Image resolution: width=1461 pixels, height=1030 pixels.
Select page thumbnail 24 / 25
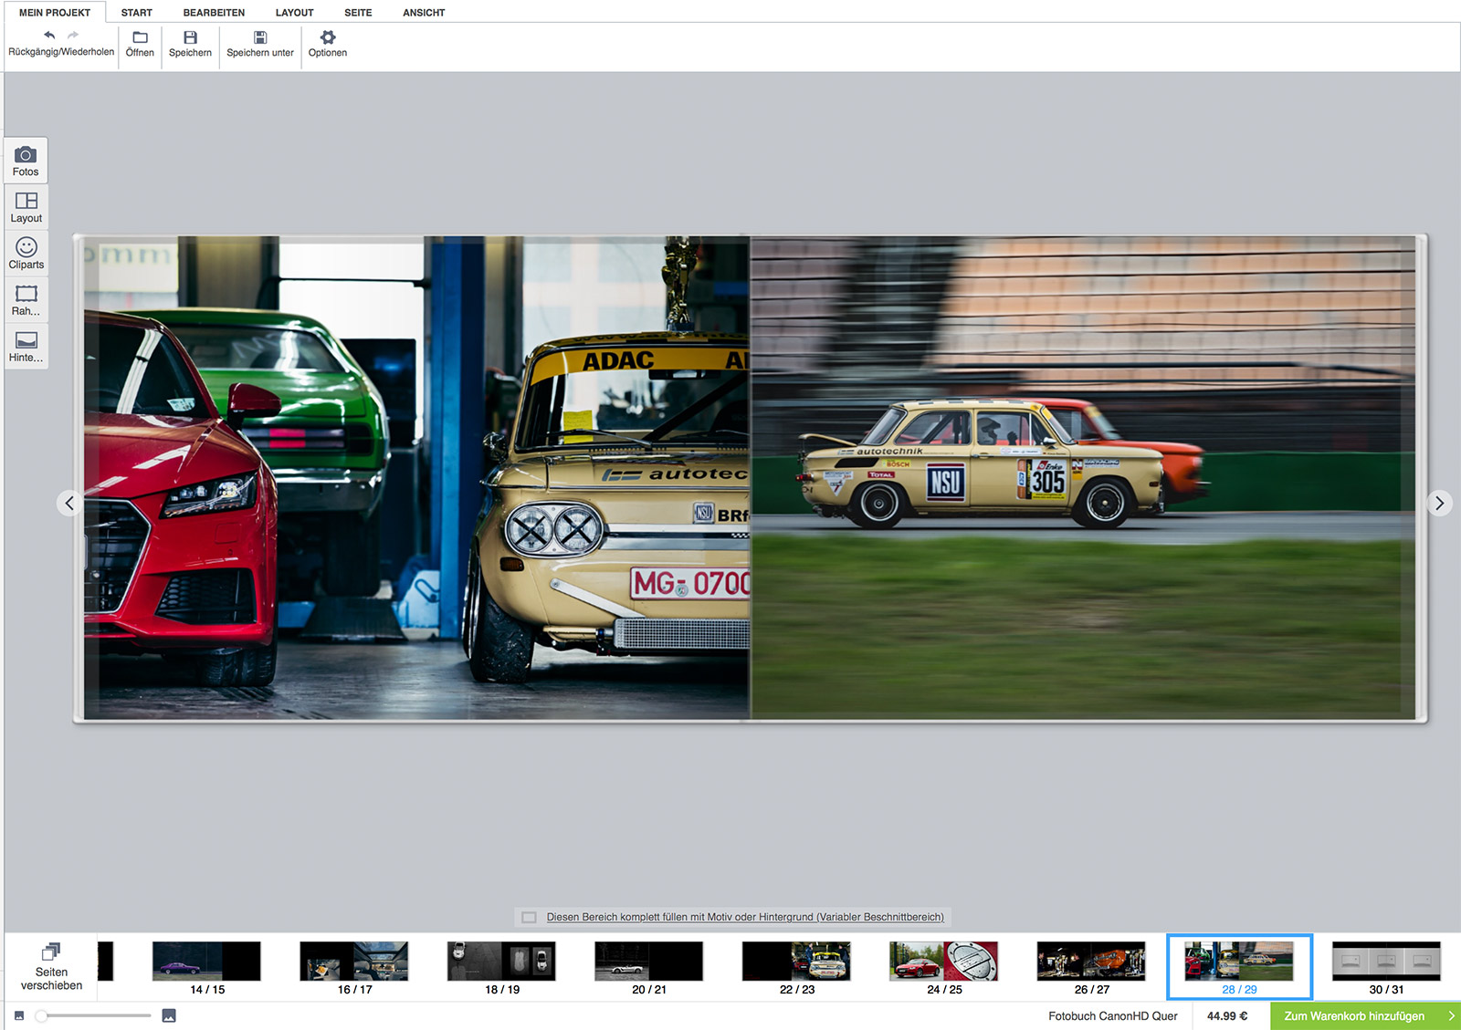(944, 968)
